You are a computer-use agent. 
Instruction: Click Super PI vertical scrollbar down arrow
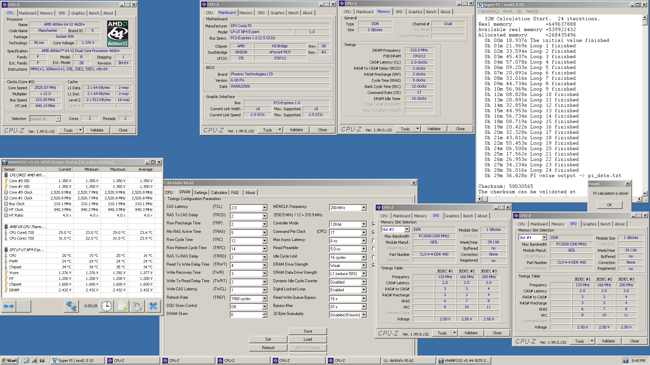point(645,194)
